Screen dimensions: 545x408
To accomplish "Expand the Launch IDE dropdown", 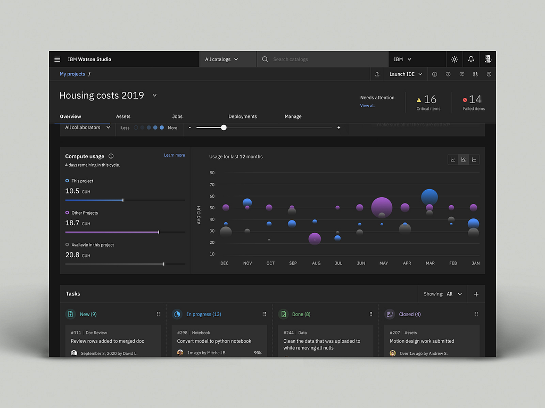I will (406, 74).
